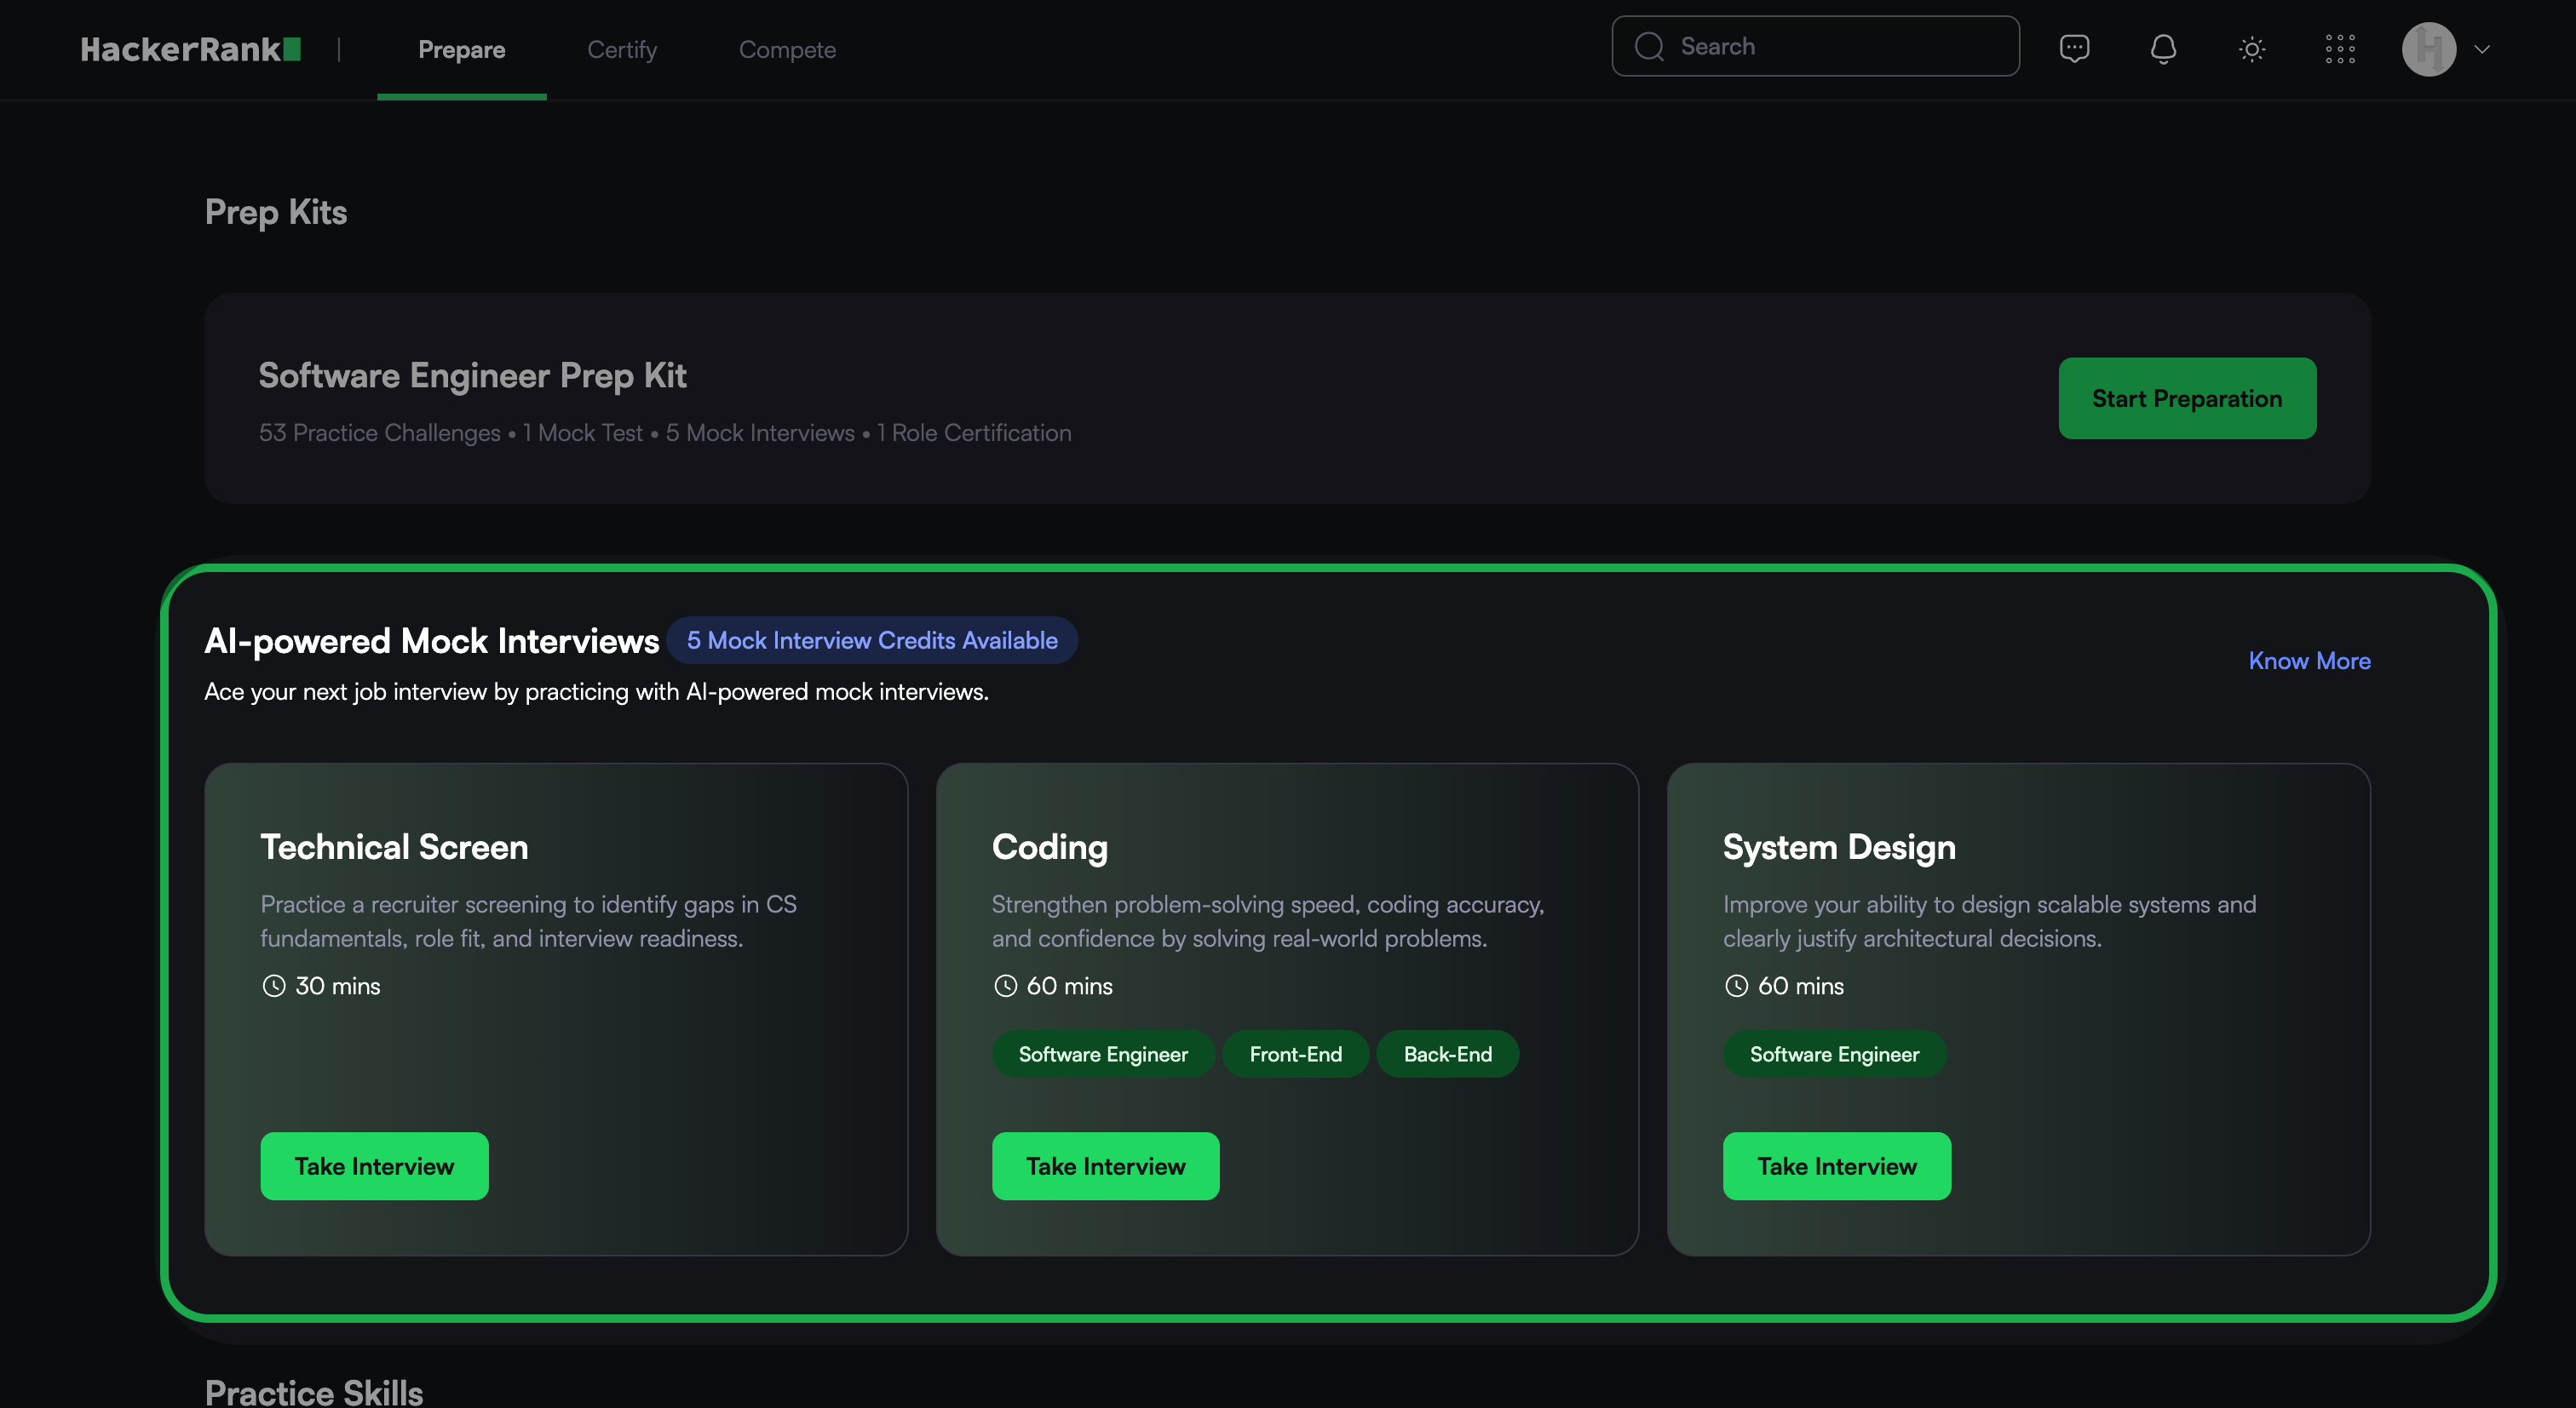Open the notifications bell
Viewport: 2576px width, 1408px height.
pos(2163,48)
